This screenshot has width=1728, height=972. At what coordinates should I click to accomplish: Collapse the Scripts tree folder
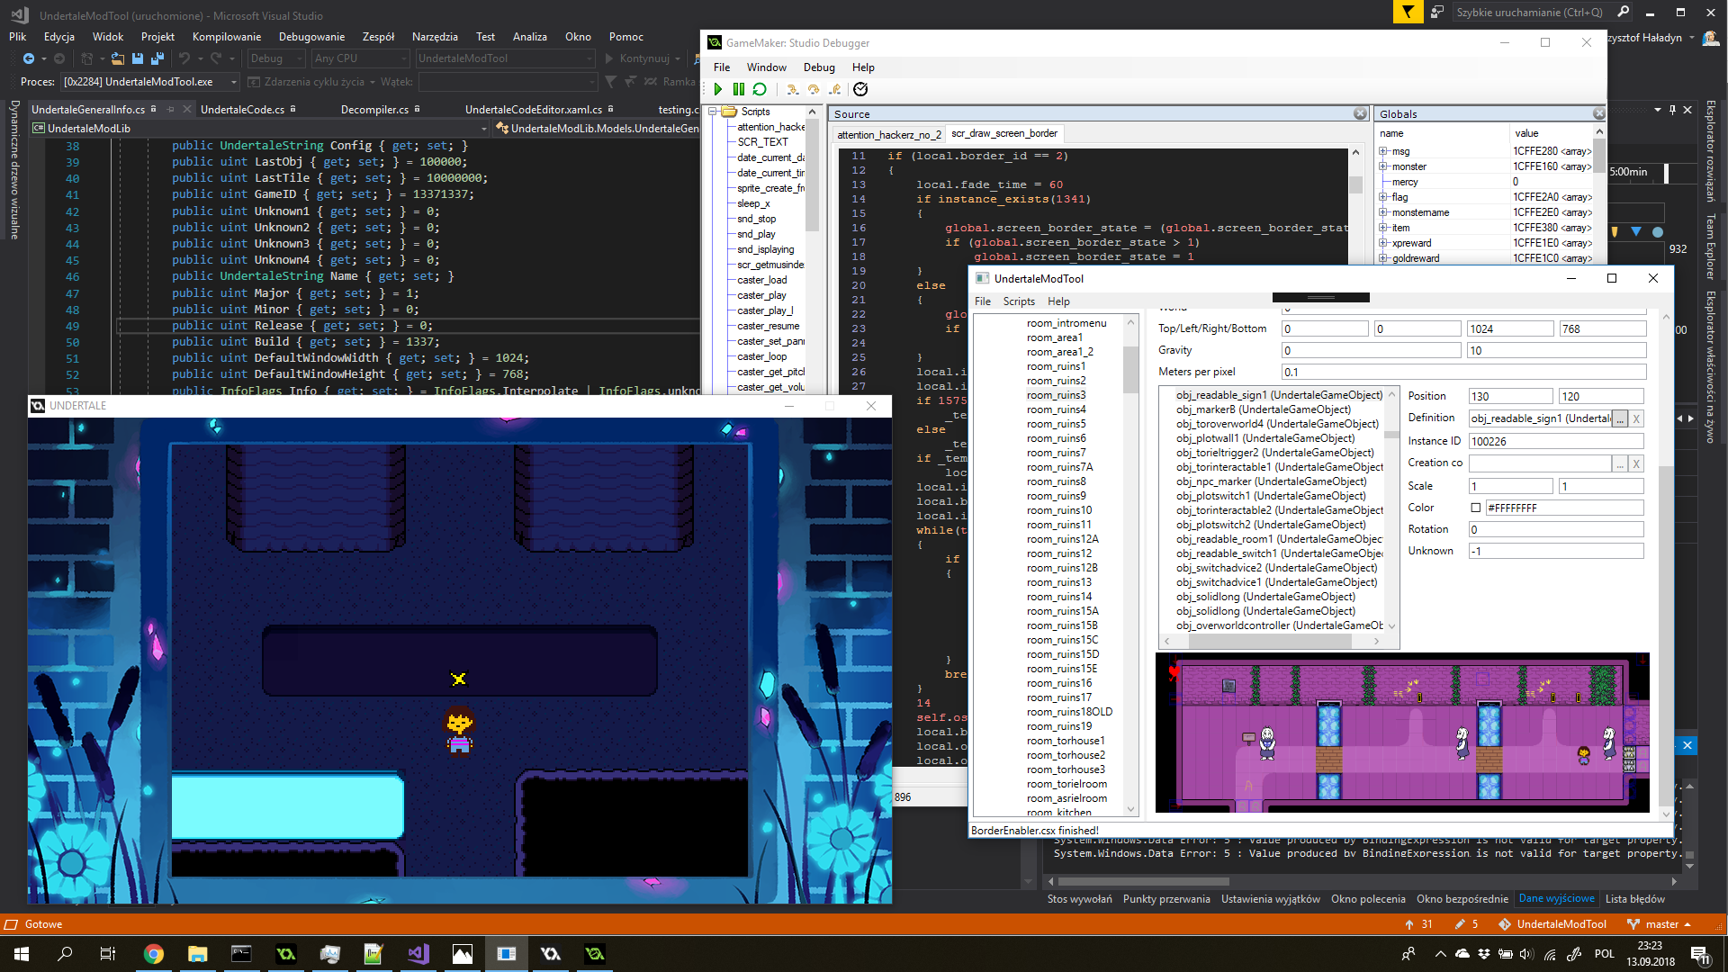tap(713, 112)
